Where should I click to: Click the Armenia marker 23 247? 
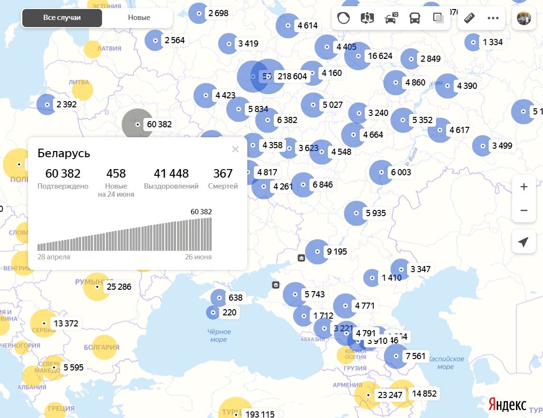pos(368,395)
